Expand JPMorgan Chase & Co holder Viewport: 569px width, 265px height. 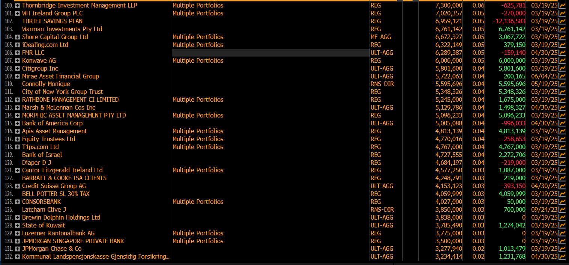[x=17, y=249]
